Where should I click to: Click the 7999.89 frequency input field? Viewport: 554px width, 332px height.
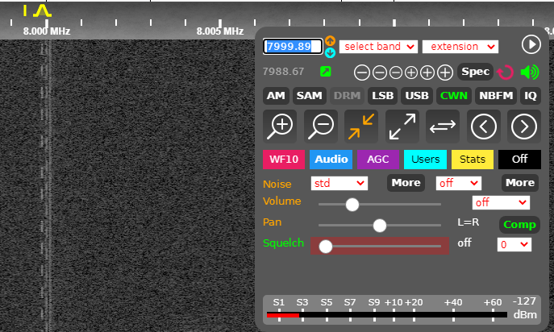pyautogui.click(x=293, y=47)
